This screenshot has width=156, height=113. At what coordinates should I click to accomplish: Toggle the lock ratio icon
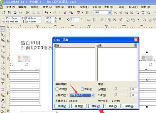point(60,19)
